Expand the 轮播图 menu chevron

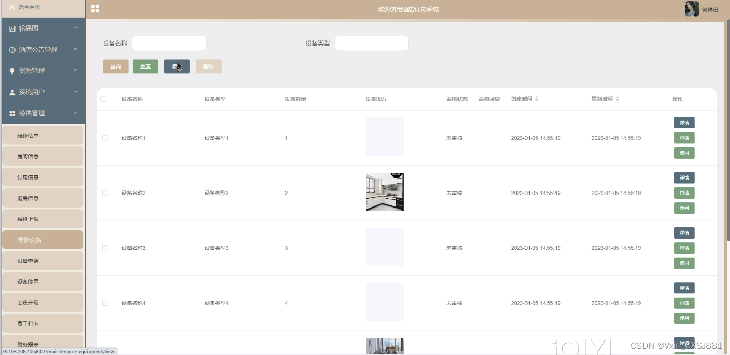click(x=76, y=28)
